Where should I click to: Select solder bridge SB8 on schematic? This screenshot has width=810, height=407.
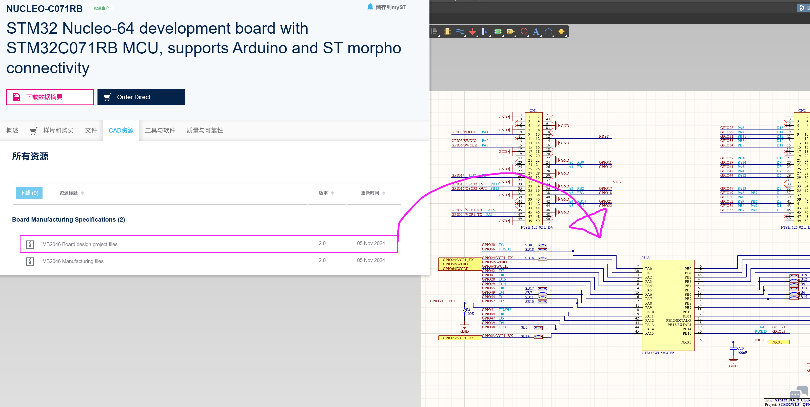(x=542, y=246)
